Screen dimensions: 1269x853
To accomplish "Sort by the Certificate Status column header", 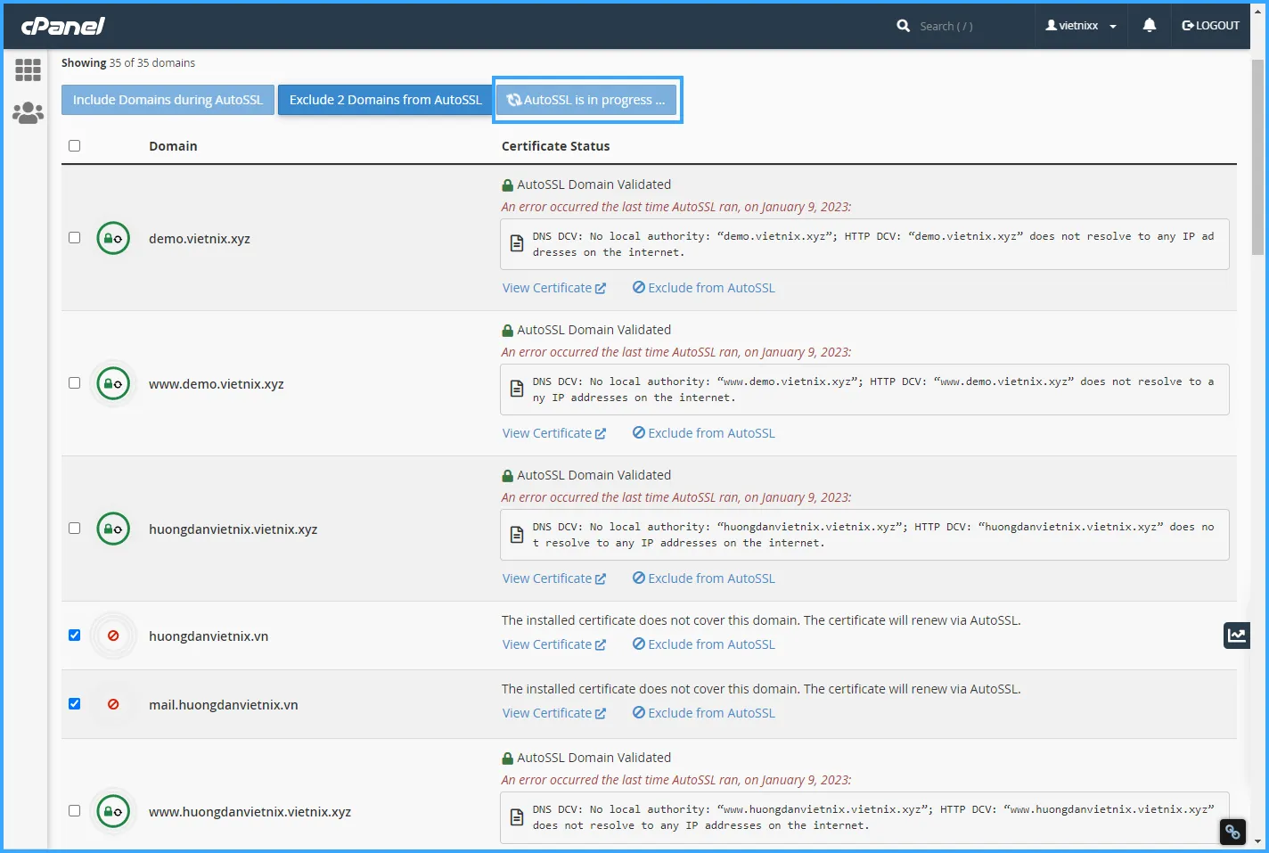I will pos(555,146).
